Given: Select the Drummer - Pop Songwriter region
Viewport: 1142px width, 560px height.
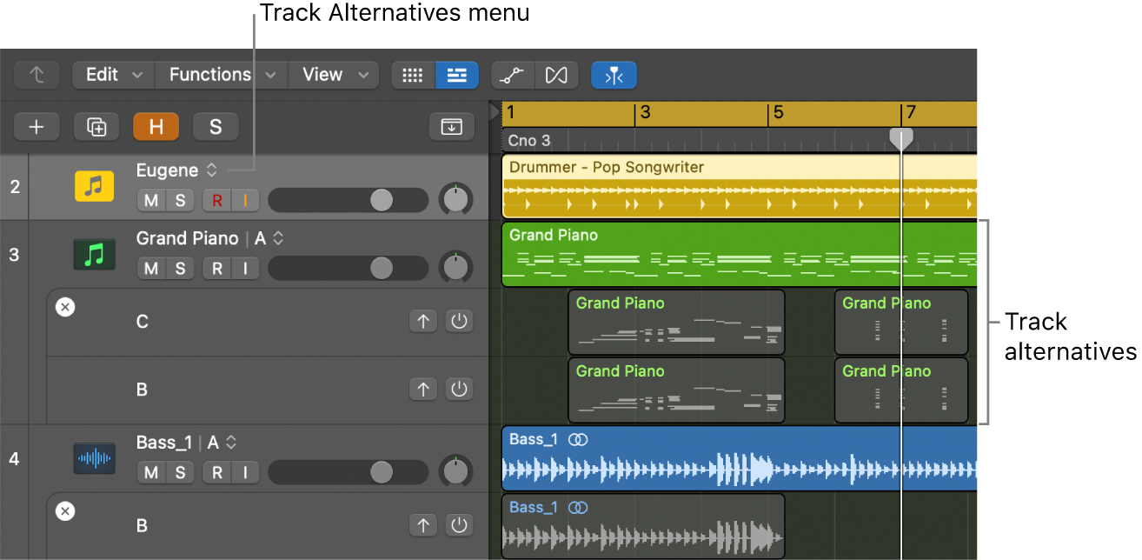Looking at the screenshot, I should point(740,186).
